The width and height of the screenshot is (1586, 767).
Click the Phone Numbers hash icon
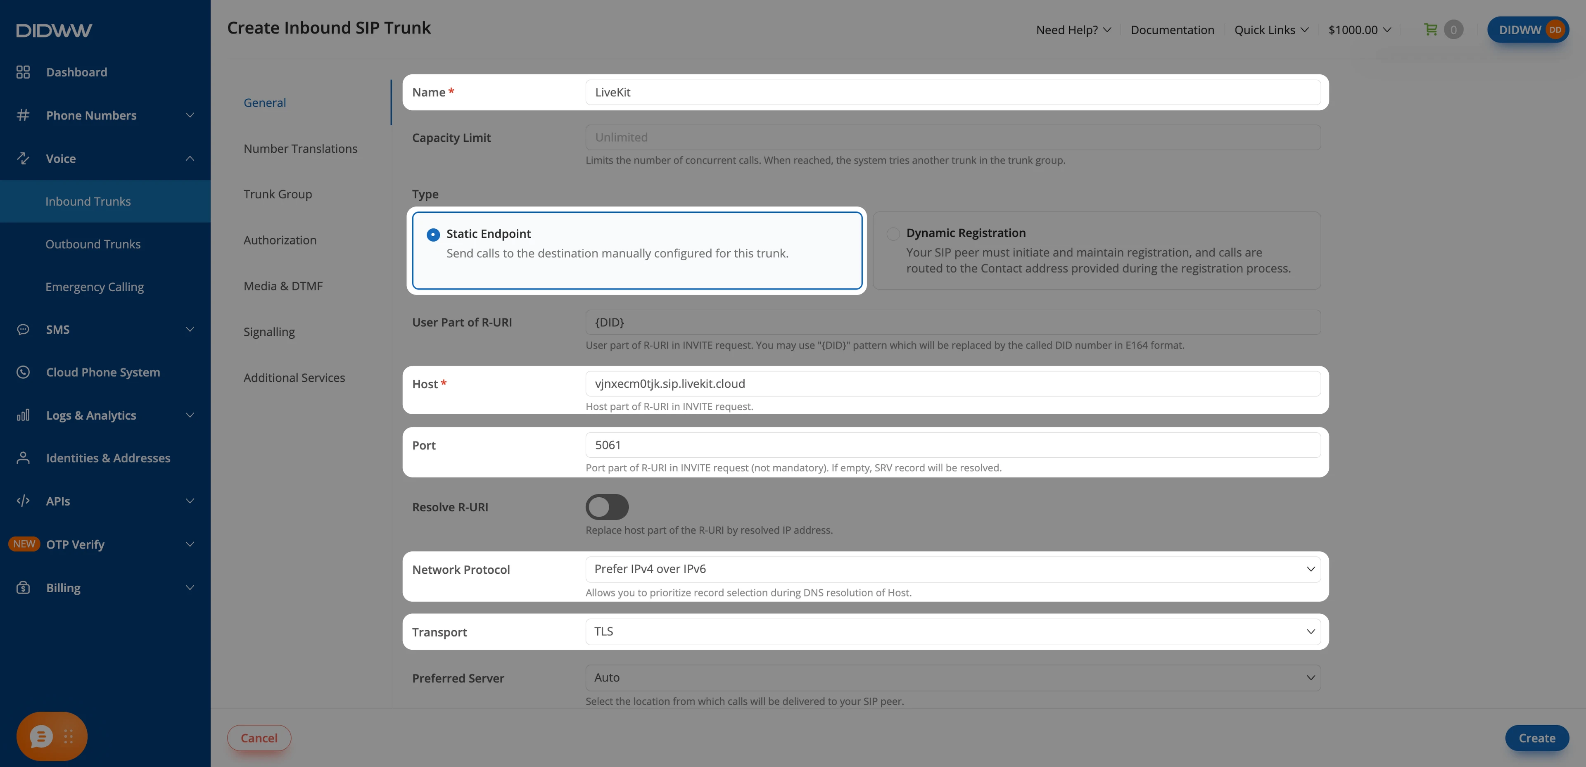point(23,115)
